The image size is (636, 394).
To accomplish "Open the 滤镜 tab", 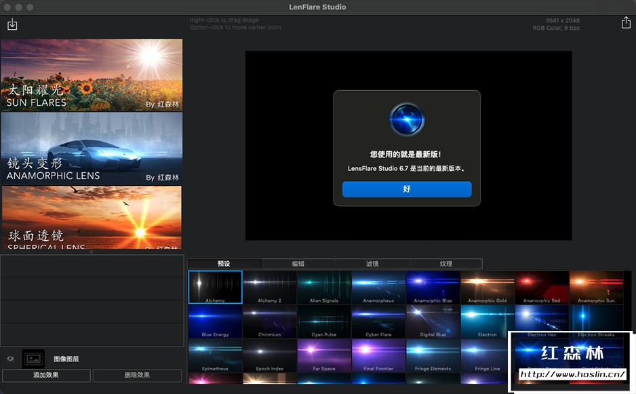I will [372, 264].
